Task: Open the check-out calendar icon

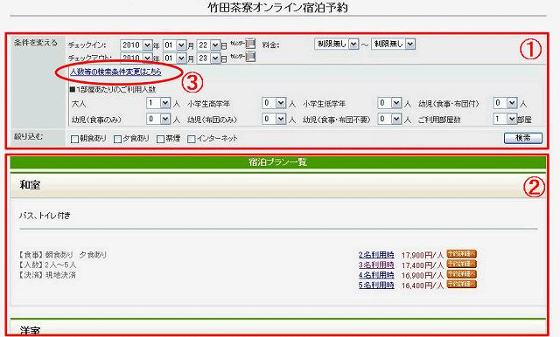Action: [x=250, y=57]
